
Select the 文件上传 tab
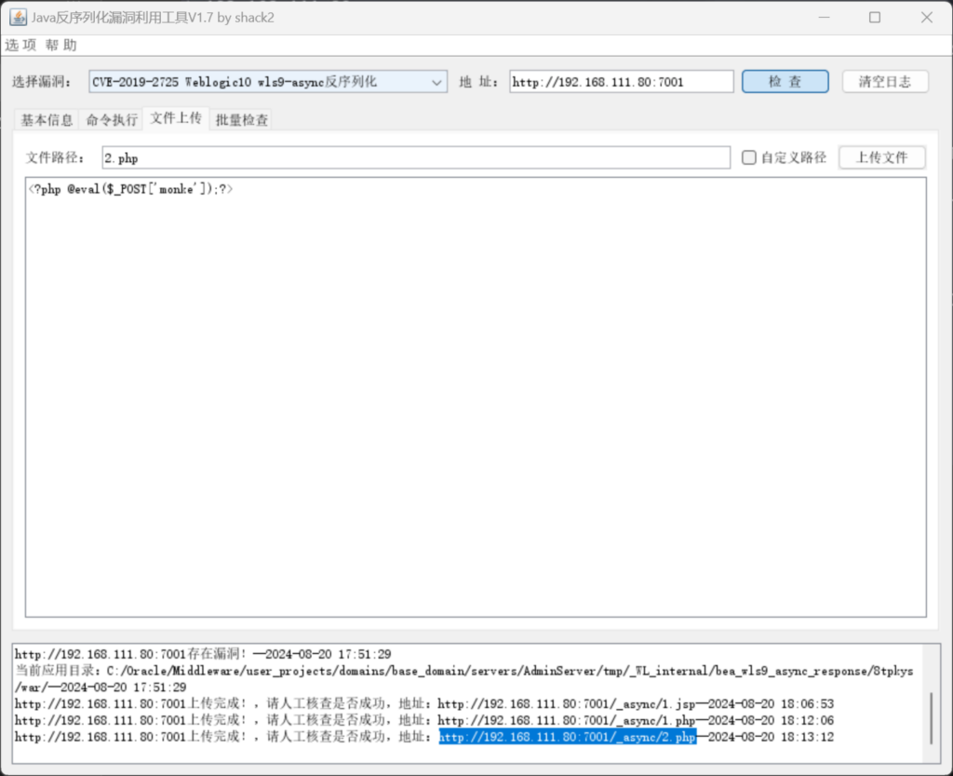point(176,118)
